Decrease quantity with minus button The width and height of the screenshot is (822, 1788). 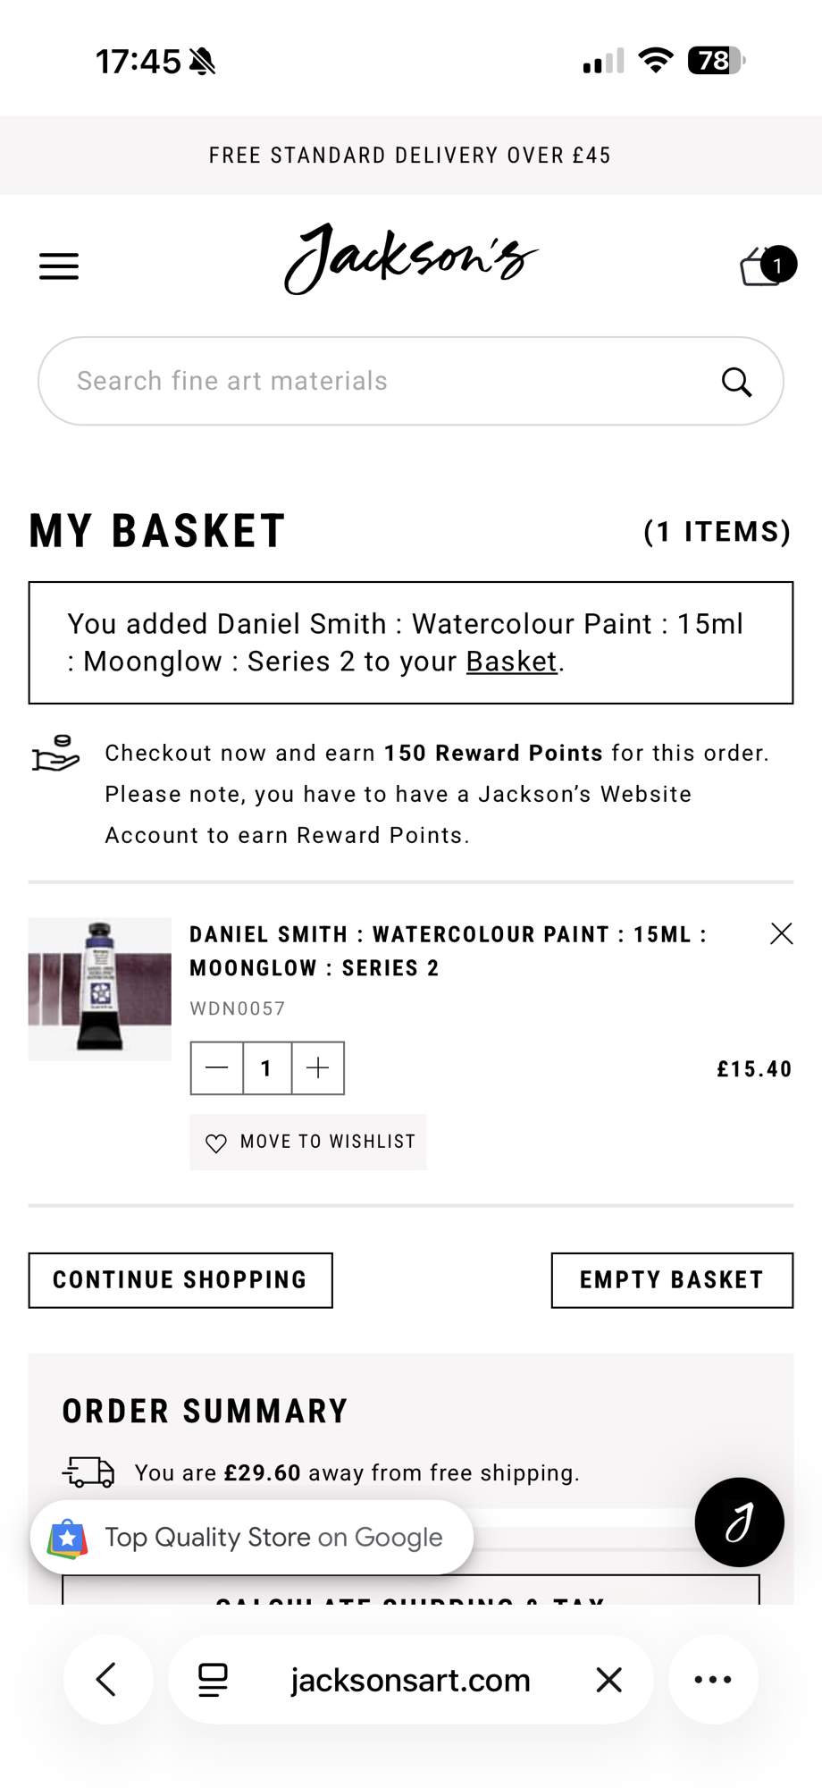pos(217,1068)
